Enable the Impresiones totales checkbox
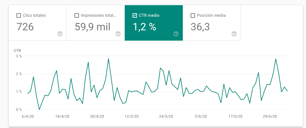 click(x=77, y=15)
